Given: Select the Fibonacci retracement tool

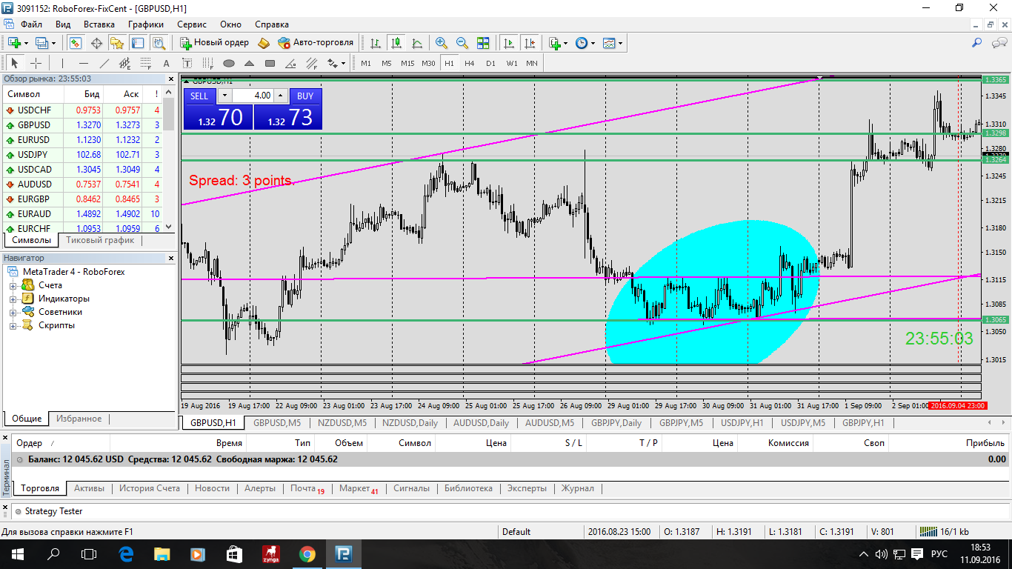Looking at the screenshot, I should pyautogui.click(x=145, y=63).
